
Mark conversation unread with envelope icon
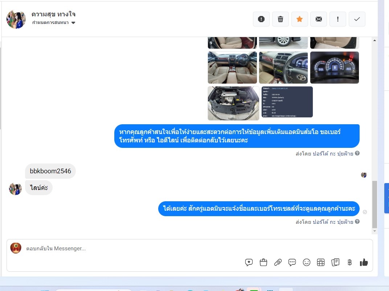pos(319,19)
